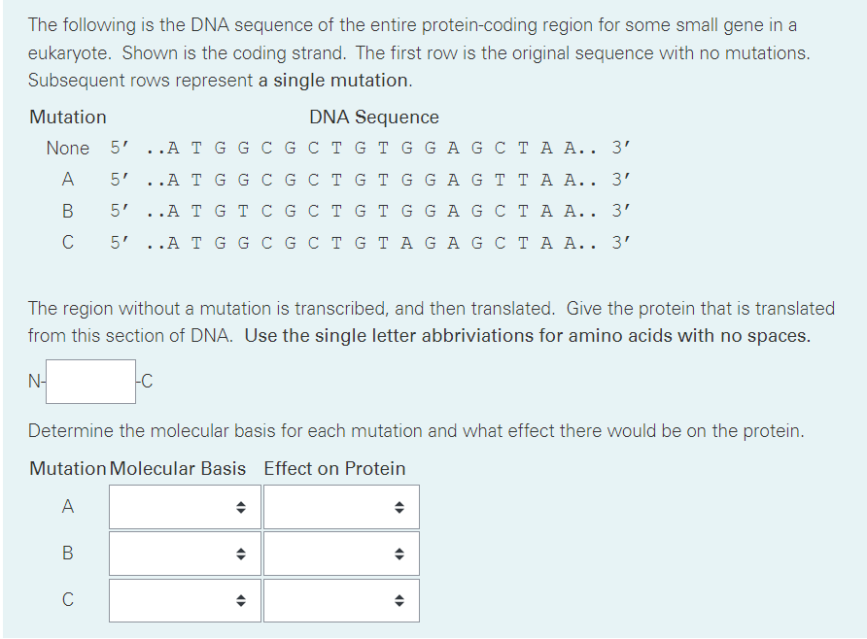
Task: Click the mutation A DNA sequence ending AGTTAA
Action: click(x=370, y=180)
